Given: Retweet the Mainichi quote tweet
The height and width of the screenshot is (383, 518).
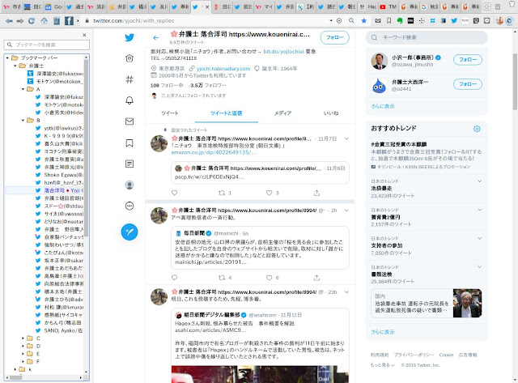Looking at the screenshot, I should [222, 278].
